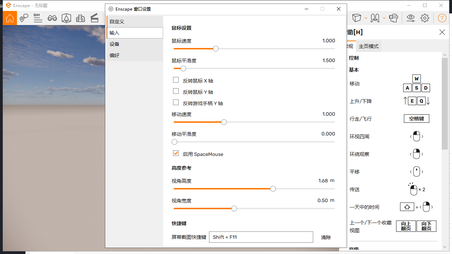Expand the projection mode dropdown arrow
The height and width of the screenshot is (254, 452).
(x=366, y=18)
